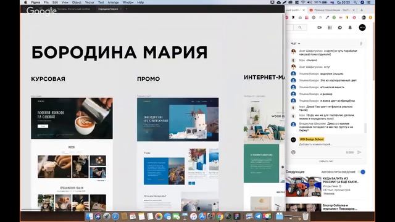This screenshot has width=395, height=222.
Task: Click green circle extension in Chrome toolbar
Action: point(334,18)
